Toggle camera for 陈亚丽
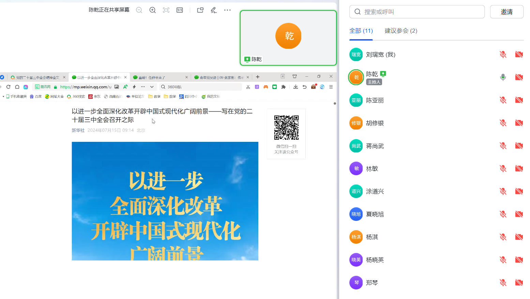 click(x=519, y=100)
